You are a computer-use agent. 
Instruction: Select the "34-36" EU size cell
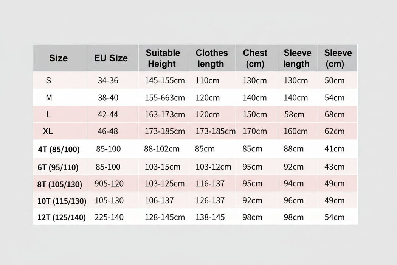click(108, 80)
